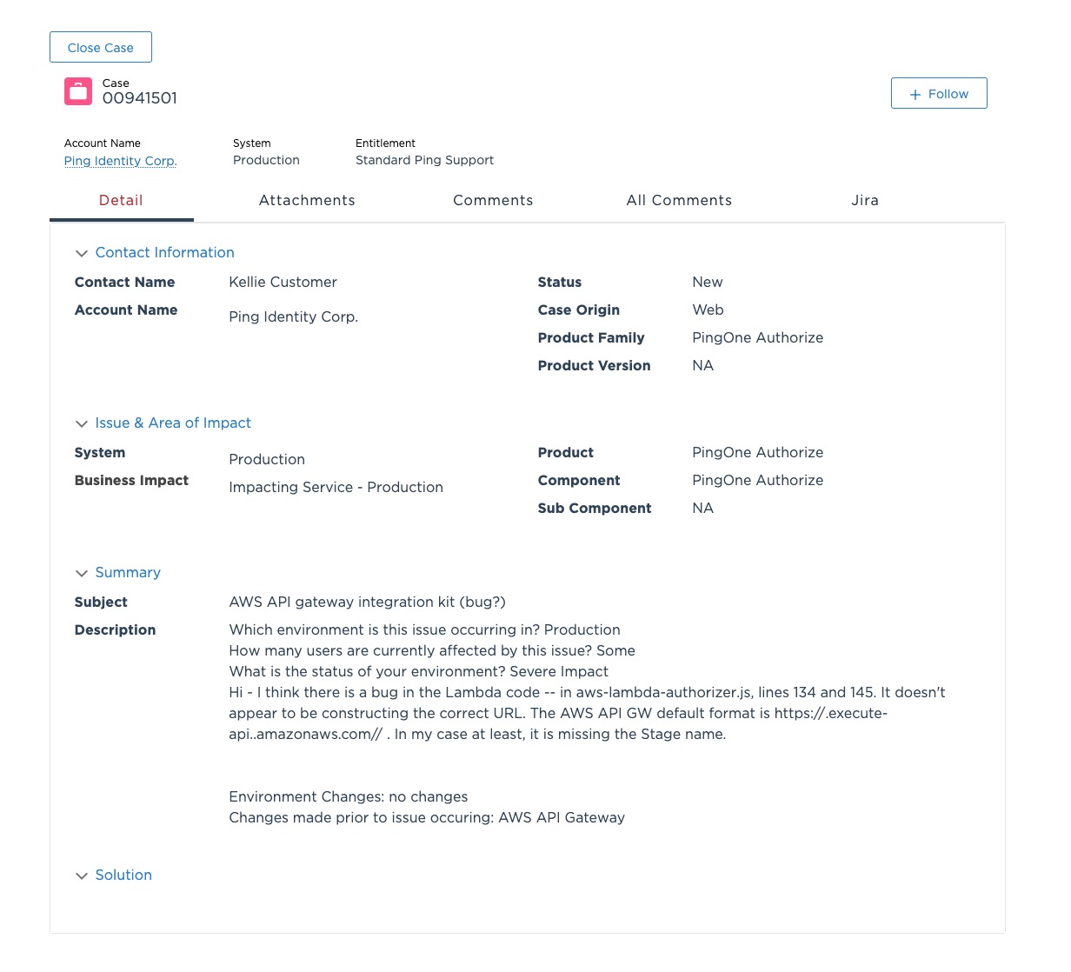The height and width of the screenshot is (972, 1071).
Task: Click the pink Case briefcase icon
Action: tap(77, 90)
